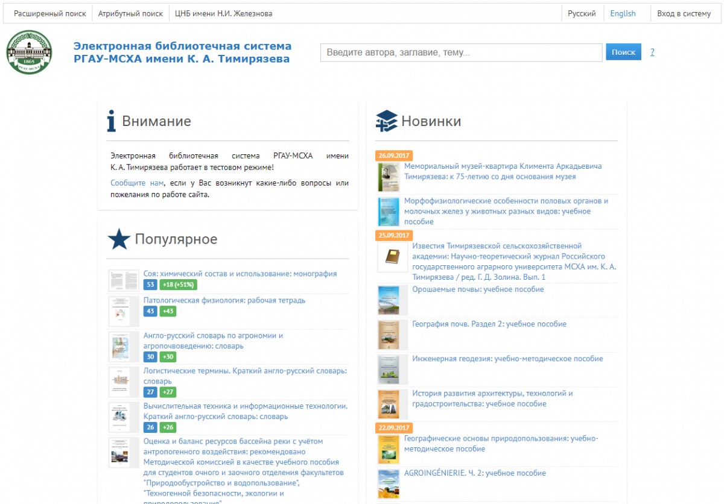The width and height of the screenshot is (724, 504).
Task: Open Патологическая физиология: рабочая тетрадь link
Action: click(224, 300)
